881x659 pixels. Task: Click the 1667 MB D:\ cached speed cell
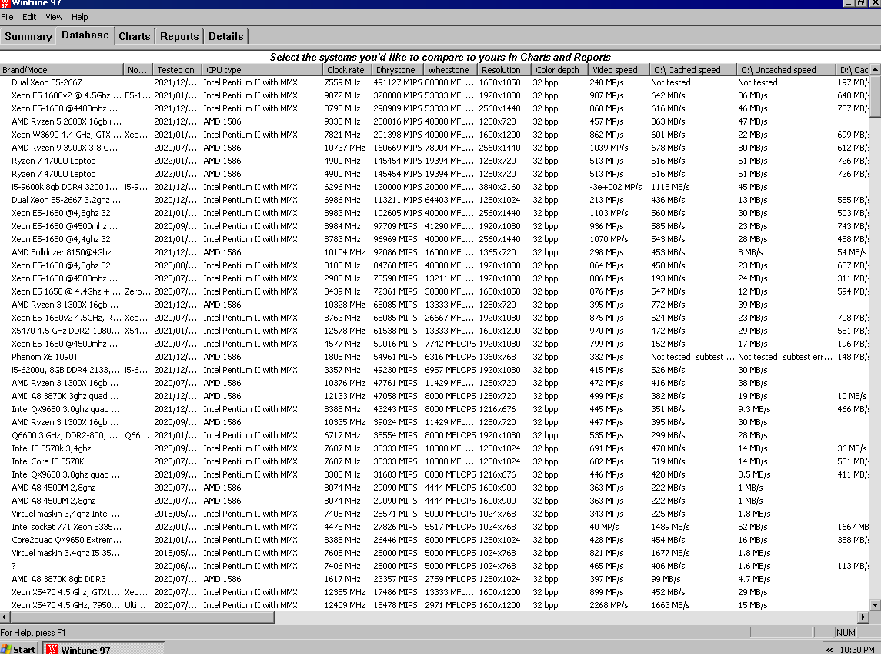tap(853, 527)
